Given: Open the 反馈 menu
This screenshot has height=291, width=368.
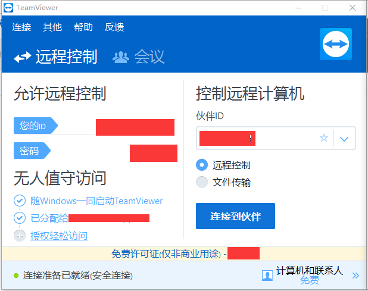Looking at the screenshot, I should pyautogui.click(x=114, y=27).
